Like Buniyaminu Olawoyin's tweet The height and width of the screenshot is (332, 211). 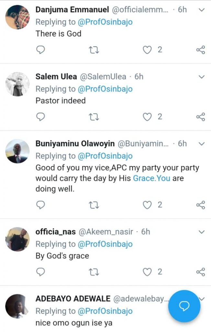tap(148, 205)
